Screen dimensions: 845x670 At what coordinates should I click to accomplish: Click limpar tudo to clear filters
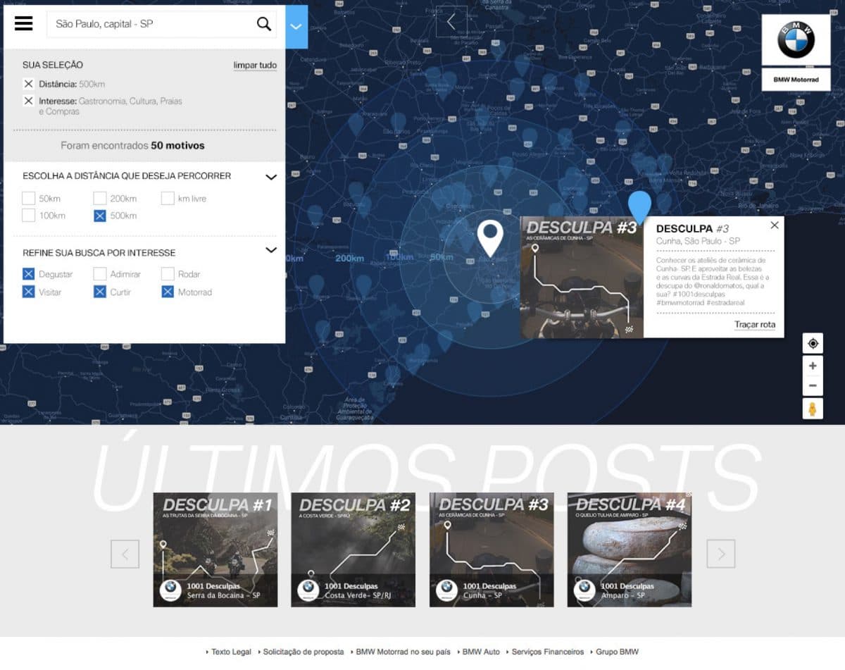[255, 66]
